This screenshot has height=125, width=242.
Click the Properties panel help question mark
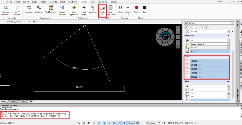[x=206, y=28]
